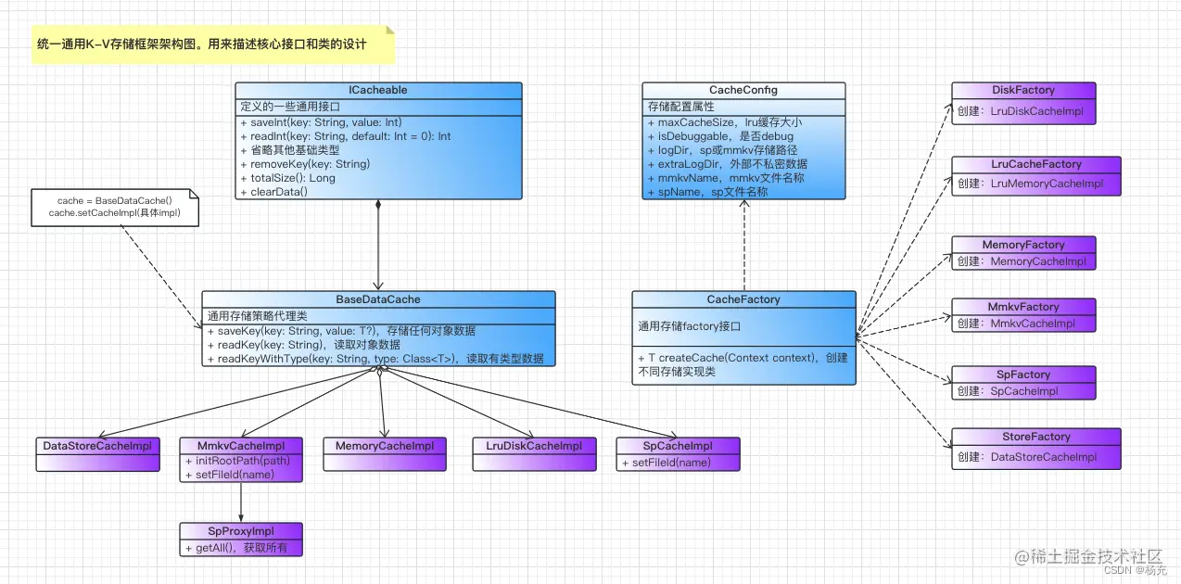The height and width of the screenshot is (584, 1181).
Task: Click the CacheFactory class title
Action: click(x=743, y=299)
